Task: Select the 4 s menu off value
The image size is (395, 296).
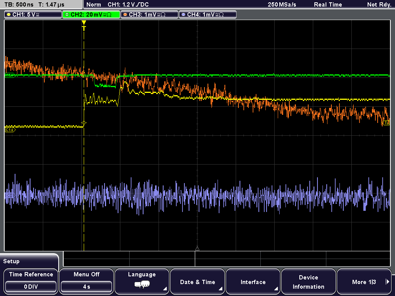Action: coord(86,287)
